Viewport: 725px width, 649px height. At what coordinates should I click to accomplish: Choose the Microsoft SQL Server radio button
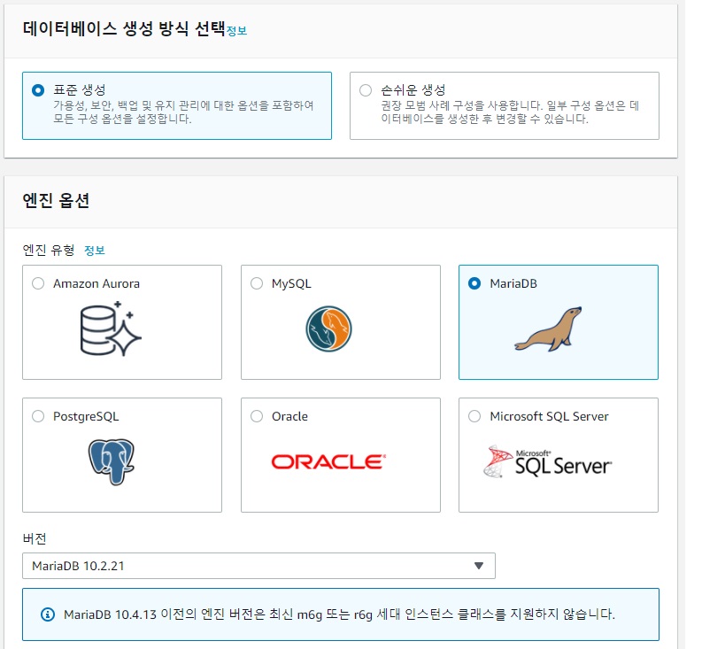[x=474, y=416]
